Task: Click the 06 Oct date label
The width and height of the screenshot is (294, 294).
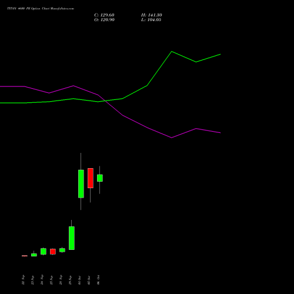Action: [98, 280]
